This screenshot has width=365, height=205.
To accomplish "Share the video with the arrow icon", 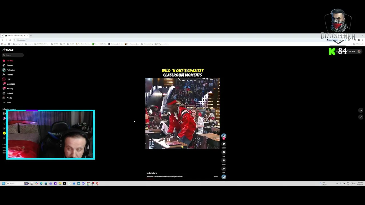I will [224, 169].
